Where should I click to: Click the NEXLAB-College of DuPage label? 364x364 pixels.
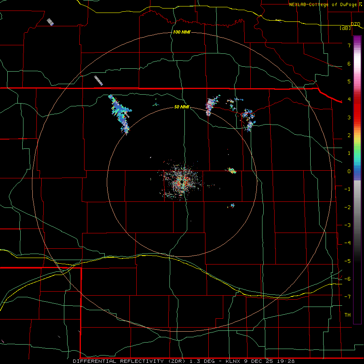coord(323,4)
